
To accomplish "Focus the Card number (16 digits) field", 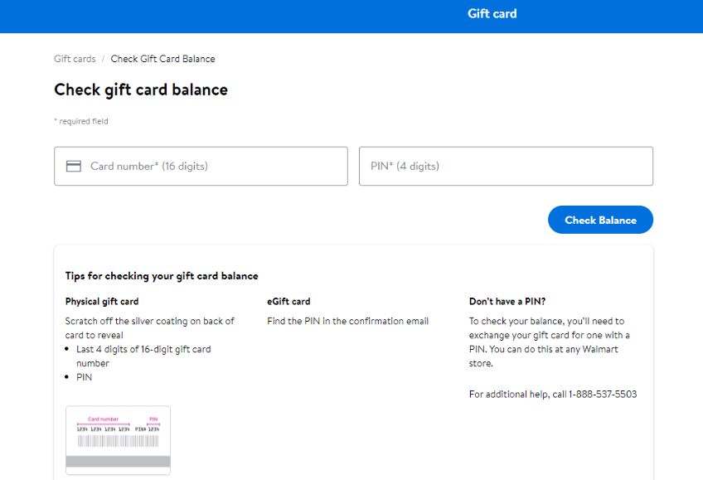I will point(201,167).
